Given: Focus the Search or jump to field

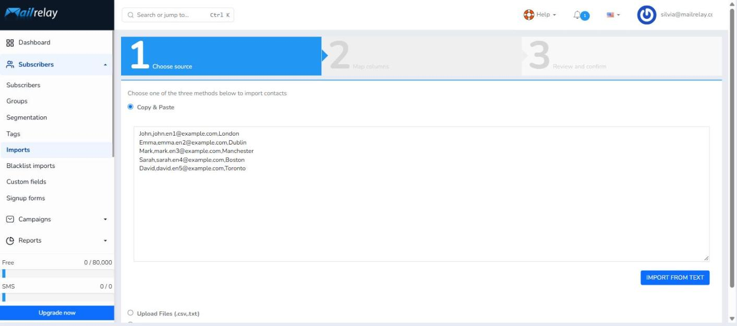Looking at the screenshot, I should 178,15.
